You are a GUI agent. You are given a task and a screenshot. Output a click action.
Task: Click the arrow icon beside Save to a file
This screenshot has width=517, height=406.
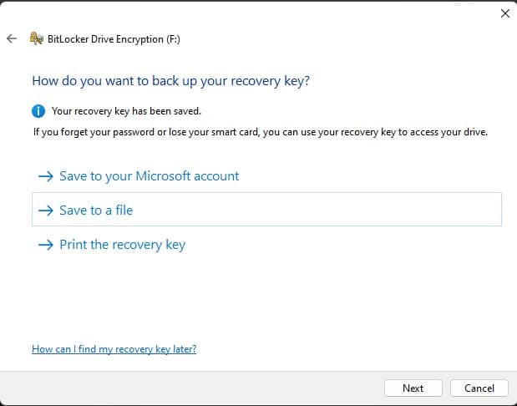(x=45, y=211)
